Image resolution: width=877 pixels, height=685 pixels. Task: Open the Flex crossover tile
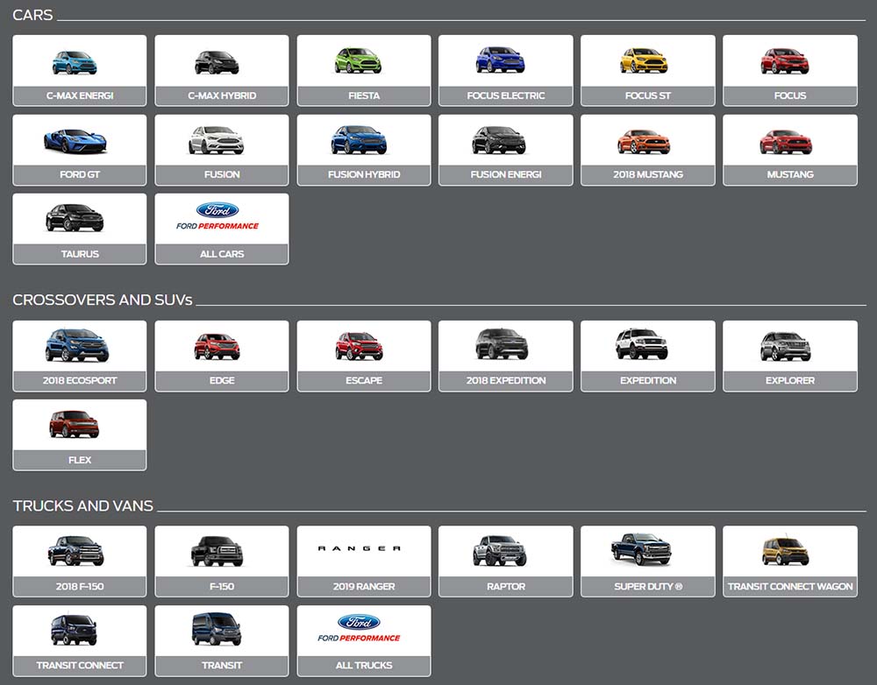point(80,434)
